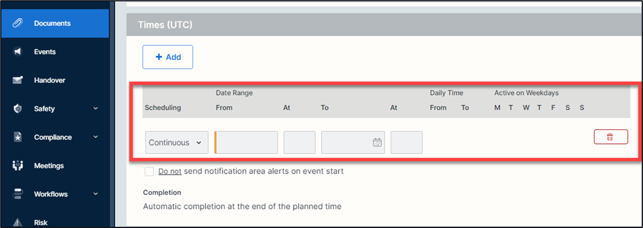Delete the time row with trash button
643x228 pixels.
(x=611, y=137)
